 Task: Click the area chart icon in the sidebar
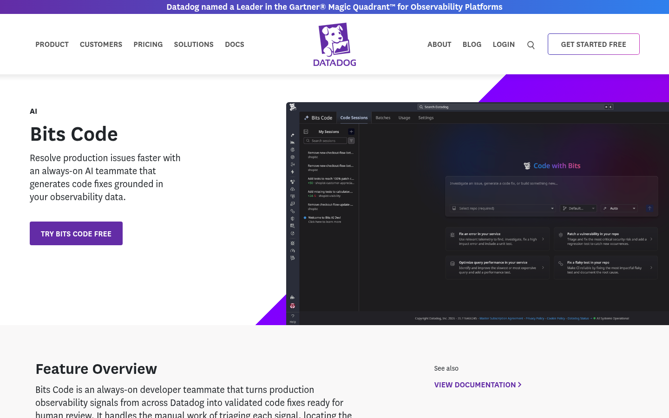tap(292, 143)
